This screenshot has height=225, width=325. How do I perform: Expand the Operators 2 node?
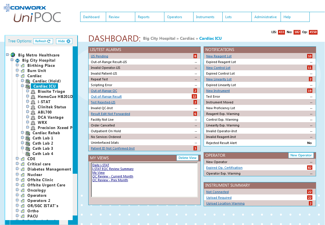click(x=17, y=200)
